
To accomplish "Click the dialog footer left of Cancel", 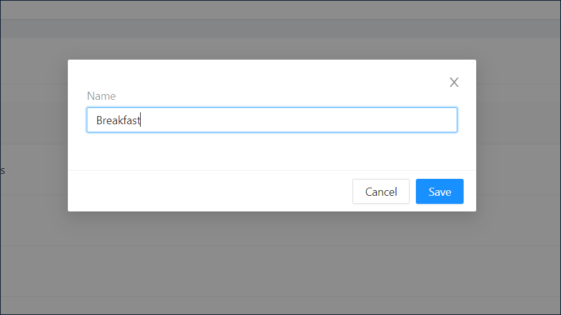I will click(x=210, y=191).
